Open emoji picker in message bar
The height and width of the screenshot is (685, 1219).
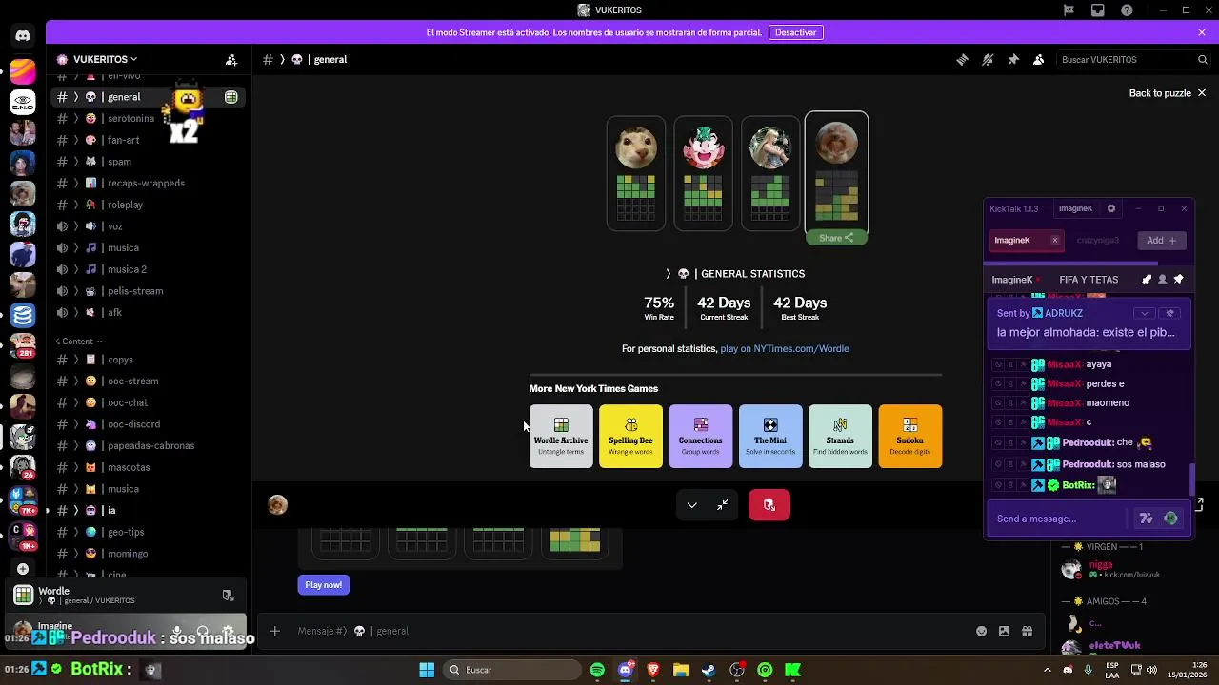click(x=981, y=631)
